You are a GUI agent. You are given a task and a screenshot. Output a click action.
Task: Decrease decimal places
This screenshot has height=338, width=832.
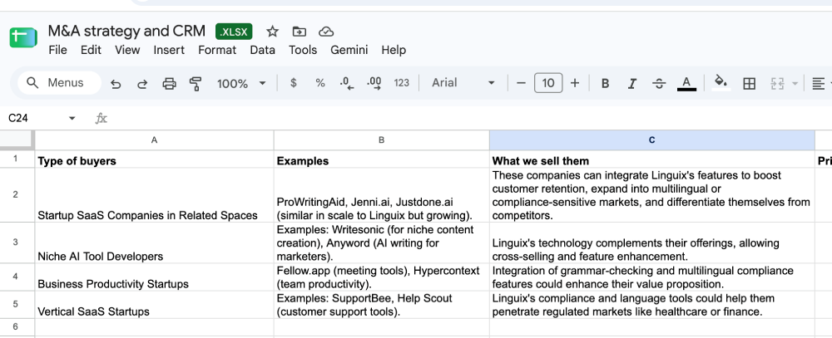pos(346,83)
